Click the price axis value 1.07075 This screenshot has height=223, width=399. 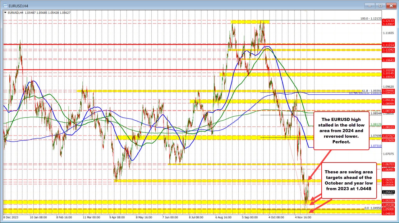coord(388,154)
